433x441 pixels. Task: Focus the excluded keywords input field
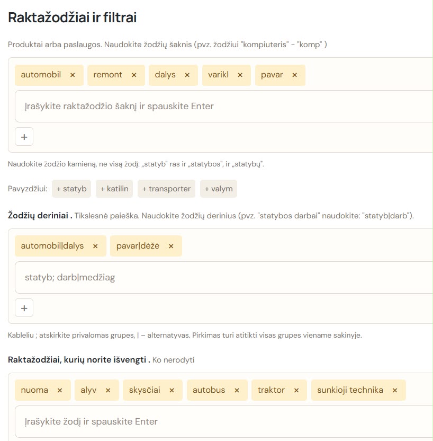pos(224,421)
